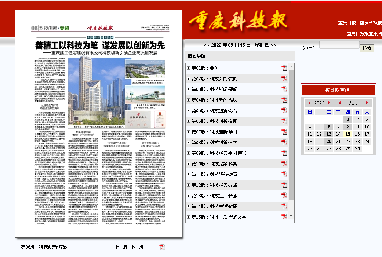
Task: Click the 重庆科技报 masthead logo
Action: click(x=238, y=21)
